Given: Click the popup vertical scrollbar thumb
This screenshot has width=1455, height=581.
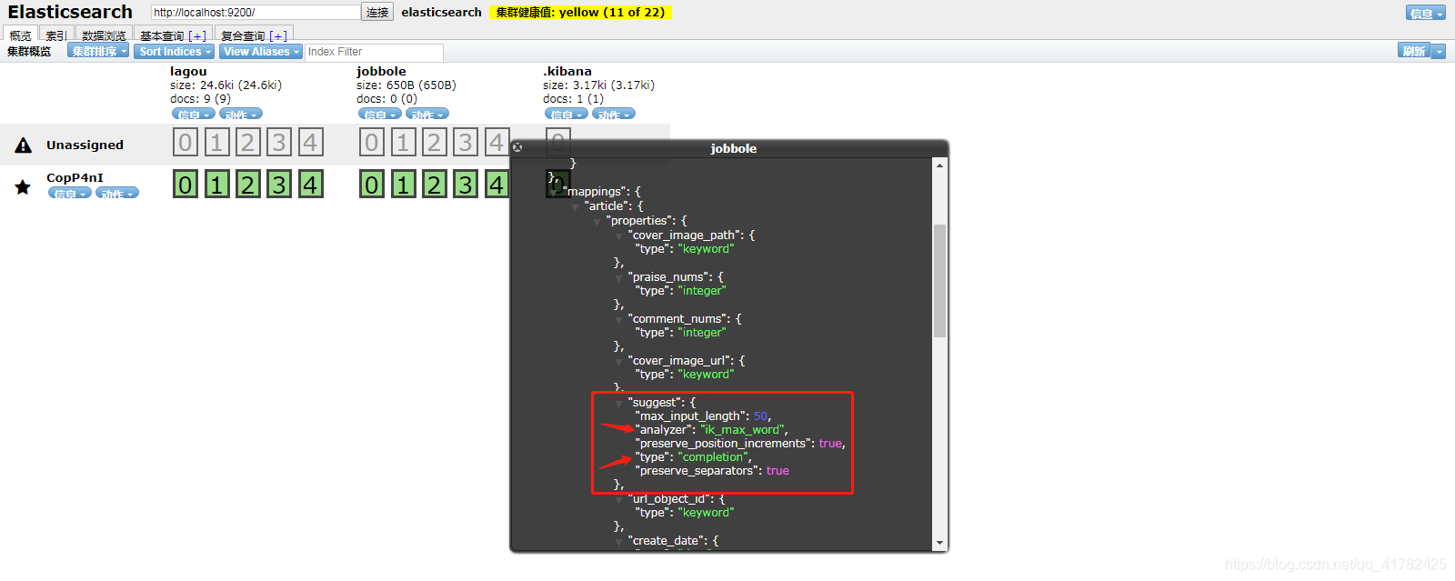Looking at the screenshot, I should pos(939,280).
